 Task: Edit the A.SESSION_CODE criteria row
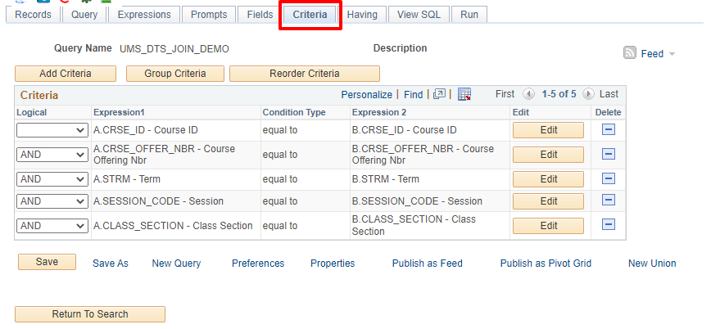(548, 201)
